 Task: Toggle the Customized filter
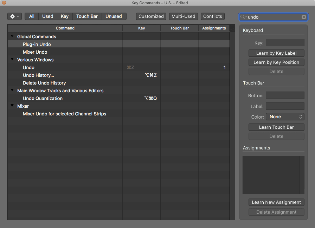pos(151,16)
